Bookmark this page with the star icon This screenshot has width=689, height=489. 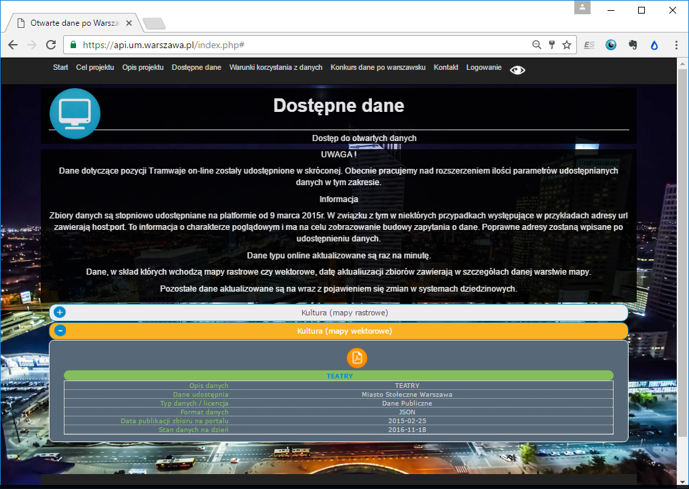pyautogui.click(x=567, y=45)
